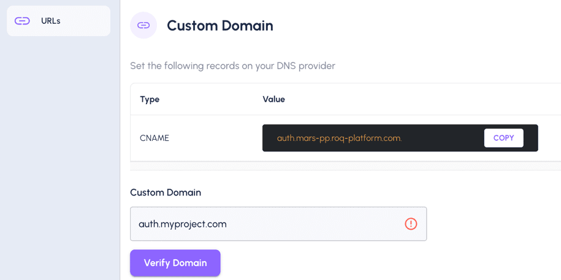Image resolution: width=561 pixels, height=280 pixels.
Task: Click the circular link icon beside Custom Domain heading
Action: [143, 25]
